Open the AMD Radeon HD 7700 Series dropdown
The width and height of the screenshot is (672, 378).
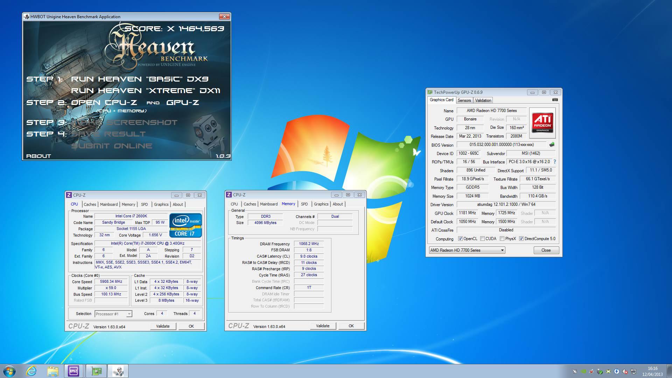(467, 250)
